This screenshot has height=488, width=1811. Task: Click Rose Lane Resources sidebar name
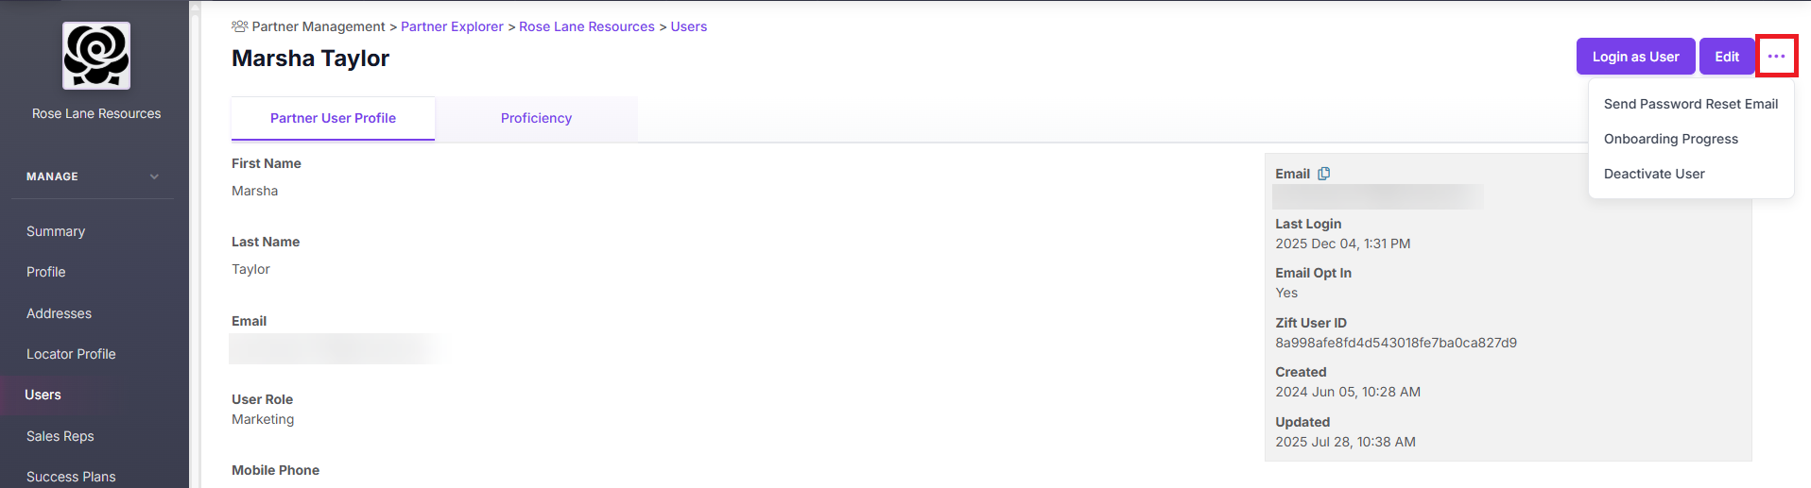96,113
